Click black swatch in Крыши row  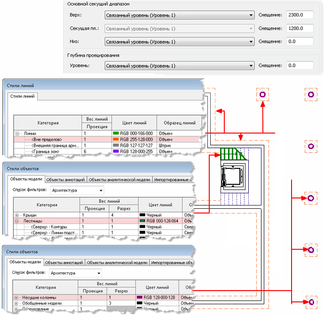click(x=142, y=215)
